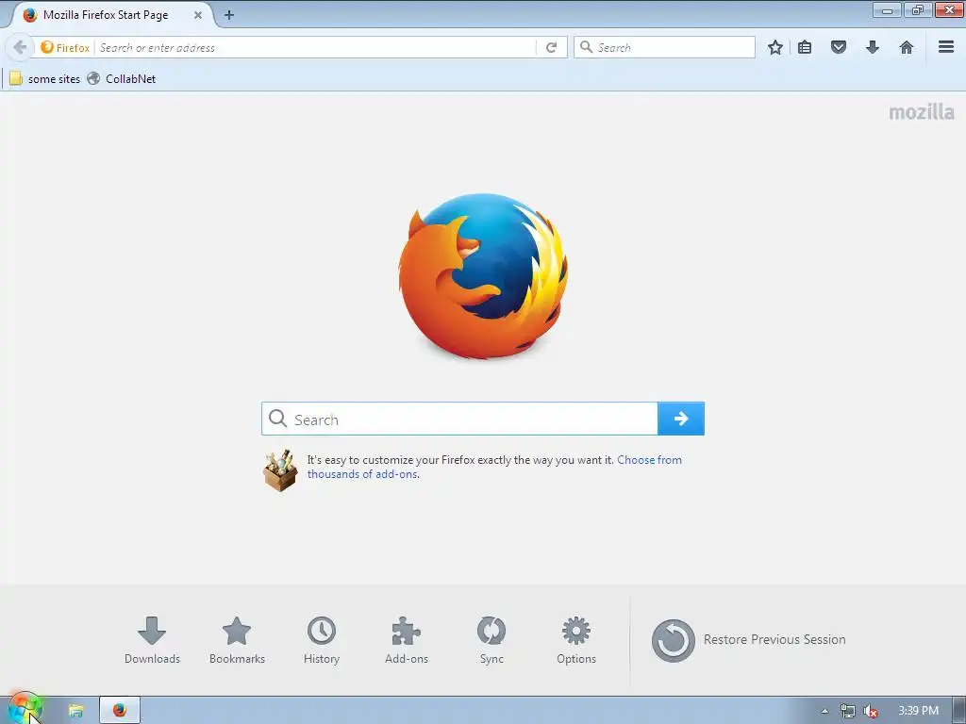
Task: Open the CollabNet bookmark
Action: point(122,79)
